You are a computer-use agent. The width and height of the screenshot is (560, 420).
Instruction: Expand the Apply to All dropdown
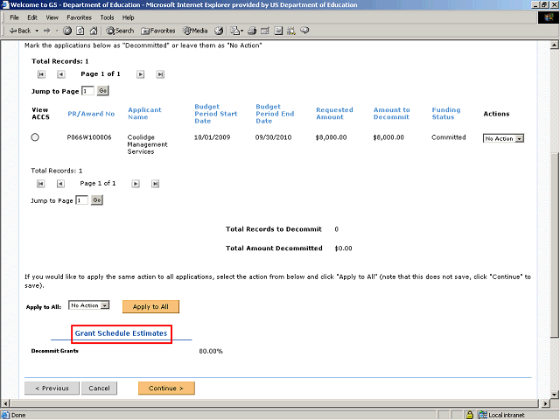click(89, 305)
